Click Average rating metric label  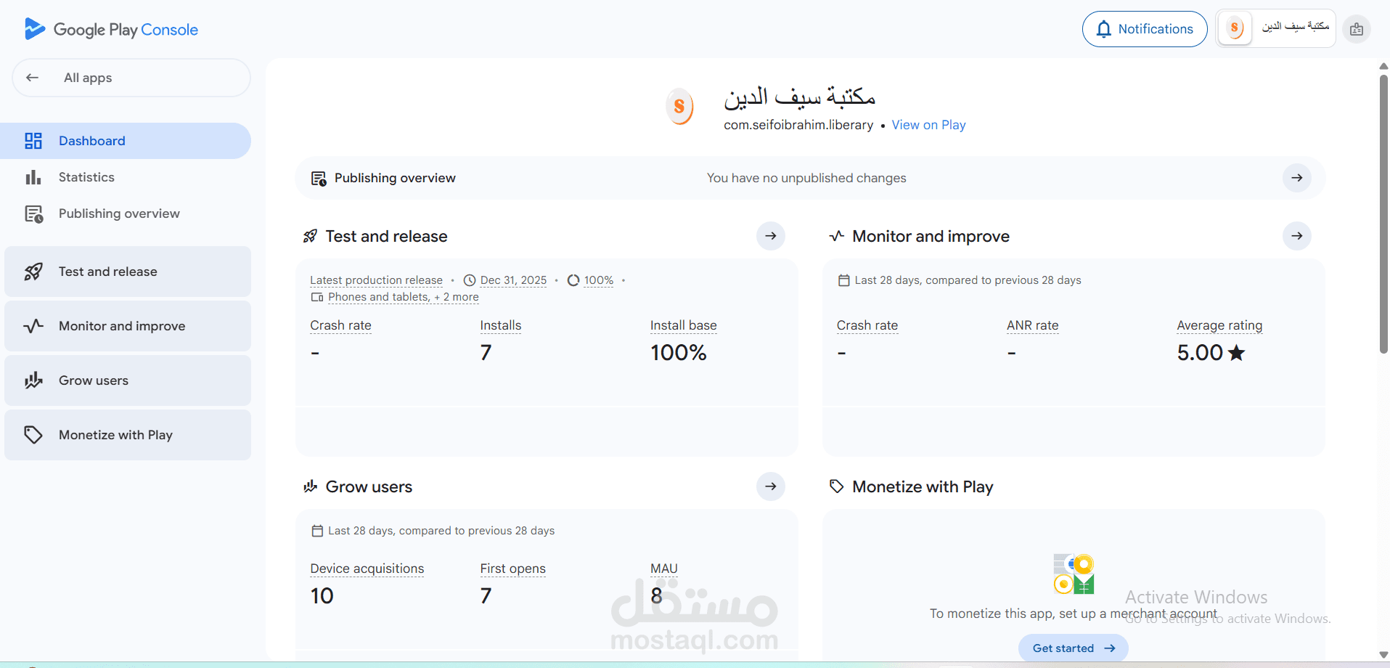pos(1219,325)
